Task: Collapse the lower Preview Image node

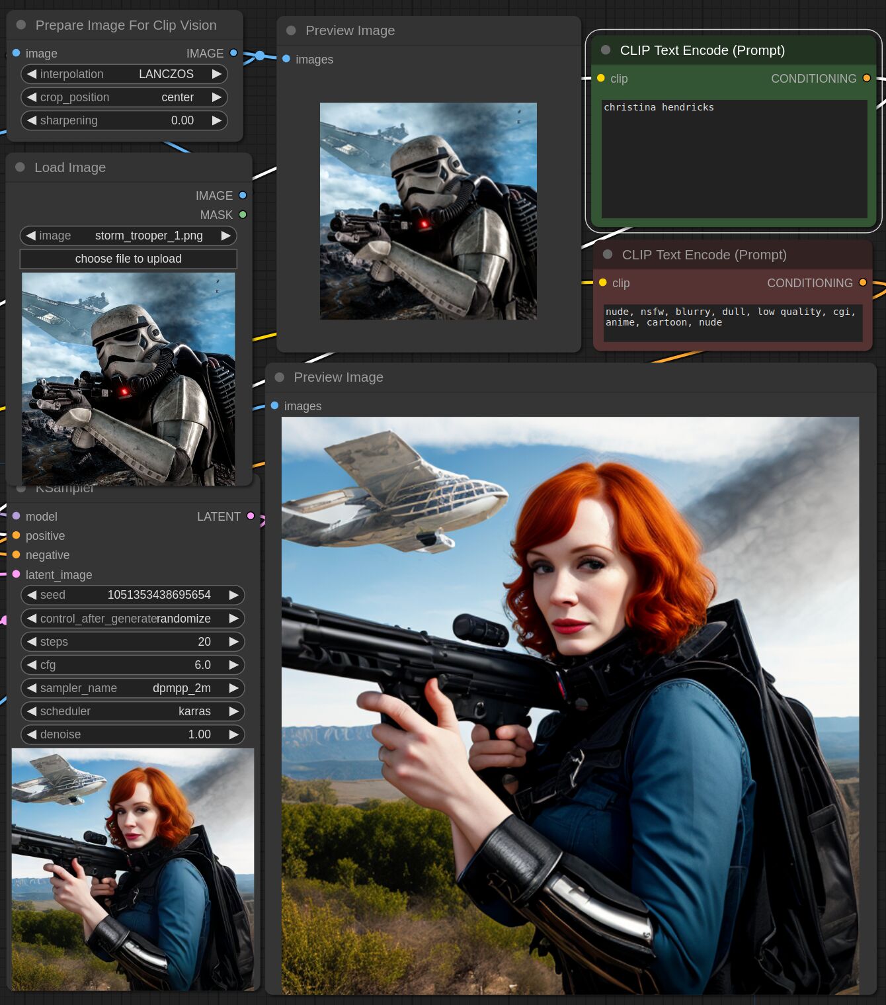Action: 280,377
